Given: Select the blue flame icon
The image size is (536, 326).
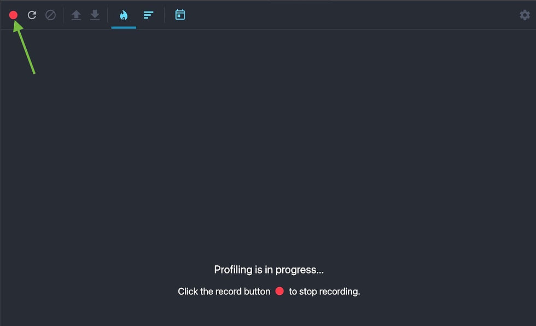Looking at the screenshot, I should pos(124,15).
